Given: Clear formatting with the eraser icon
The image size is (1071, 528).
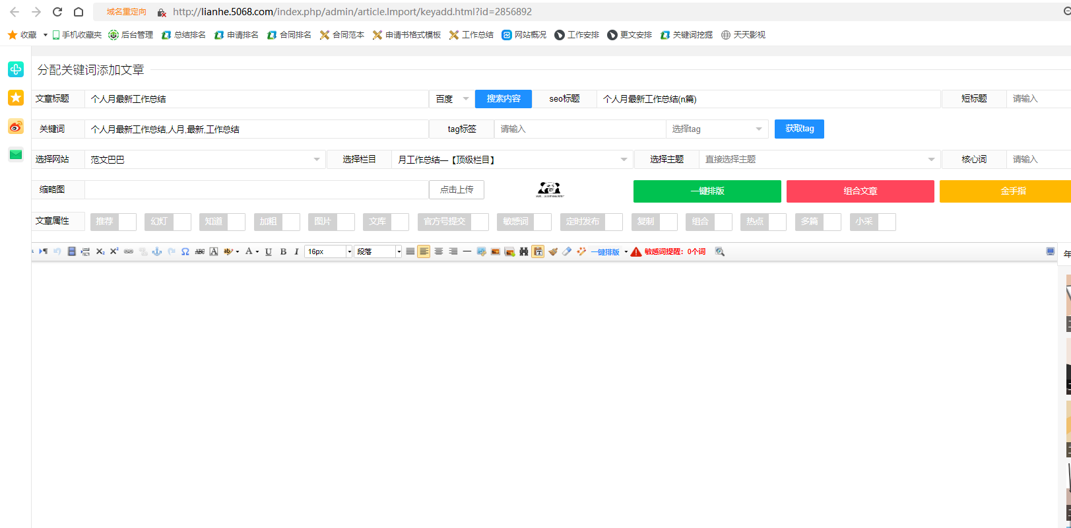Looking at the screenshot, I should coord(567,251).
